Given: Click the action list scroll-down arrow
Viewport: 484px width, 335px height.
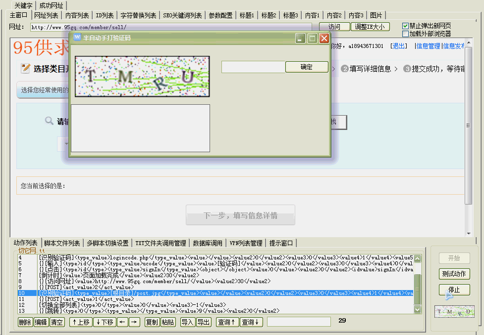Looking at the screenshot, I should point(417,309).
